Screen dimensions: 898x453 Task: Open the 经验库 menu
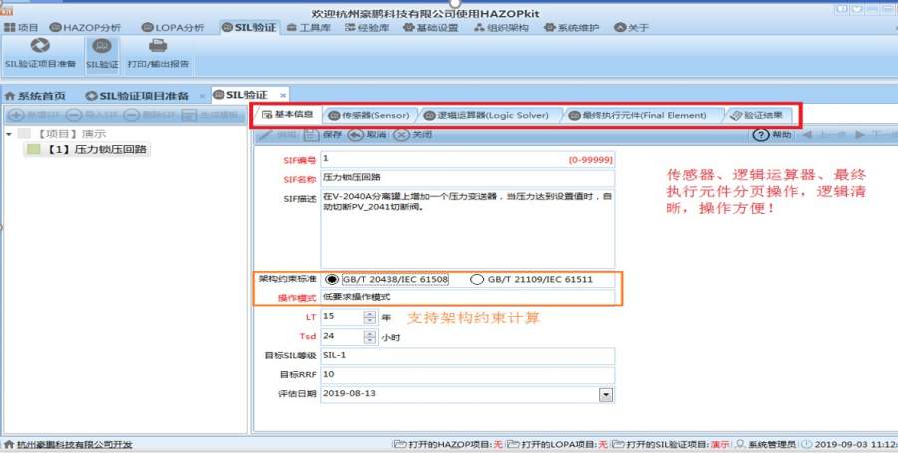[366, 28]
